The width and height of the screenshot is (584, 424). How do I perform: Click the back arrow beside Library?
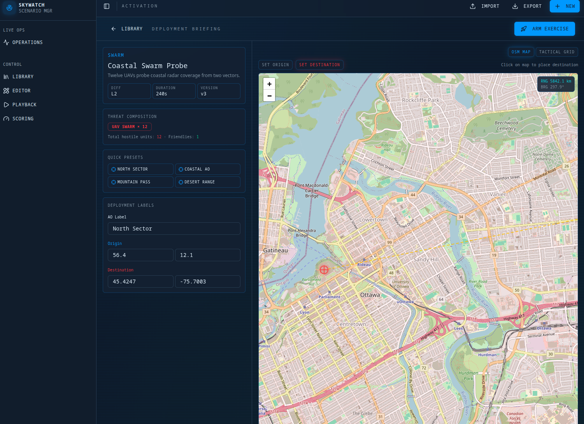[x=114, y=29]
